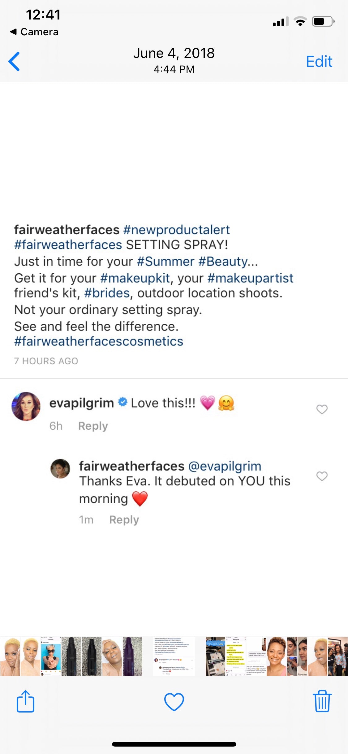Image resolution: width=348 pixels, height=754 pixels.
Task: Tap the battery icon in status bar
Action: (x=323, y=21)
